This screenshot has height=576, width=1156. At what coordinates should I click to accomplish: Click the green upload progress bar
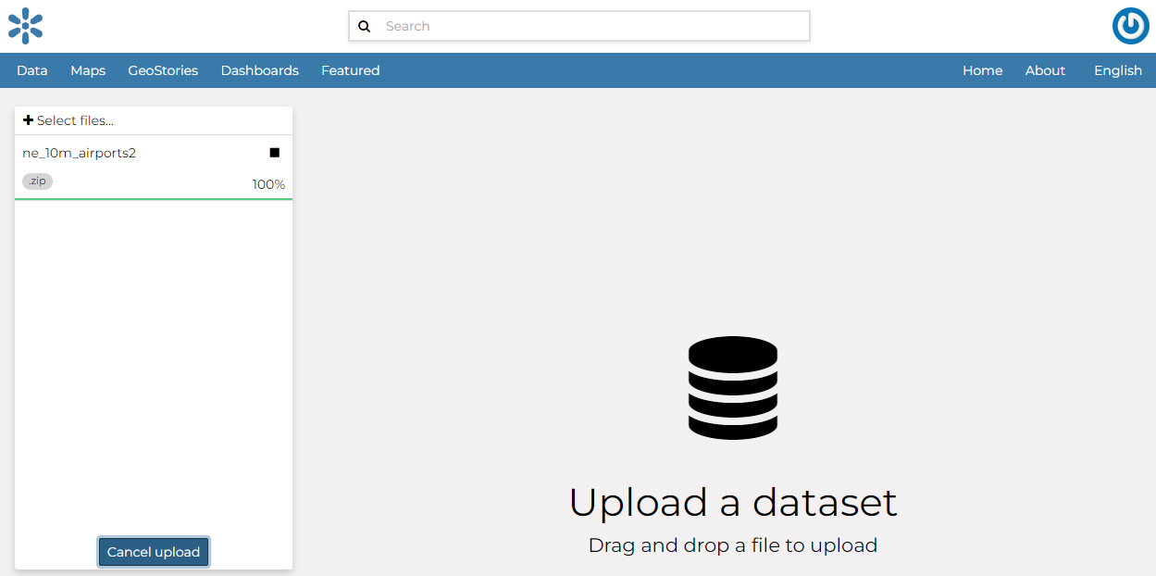[x=153, y=196]
